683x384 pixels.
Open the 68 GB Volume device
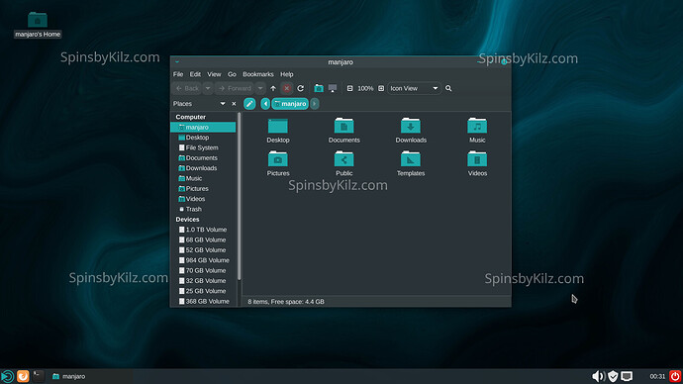[203, 240]
